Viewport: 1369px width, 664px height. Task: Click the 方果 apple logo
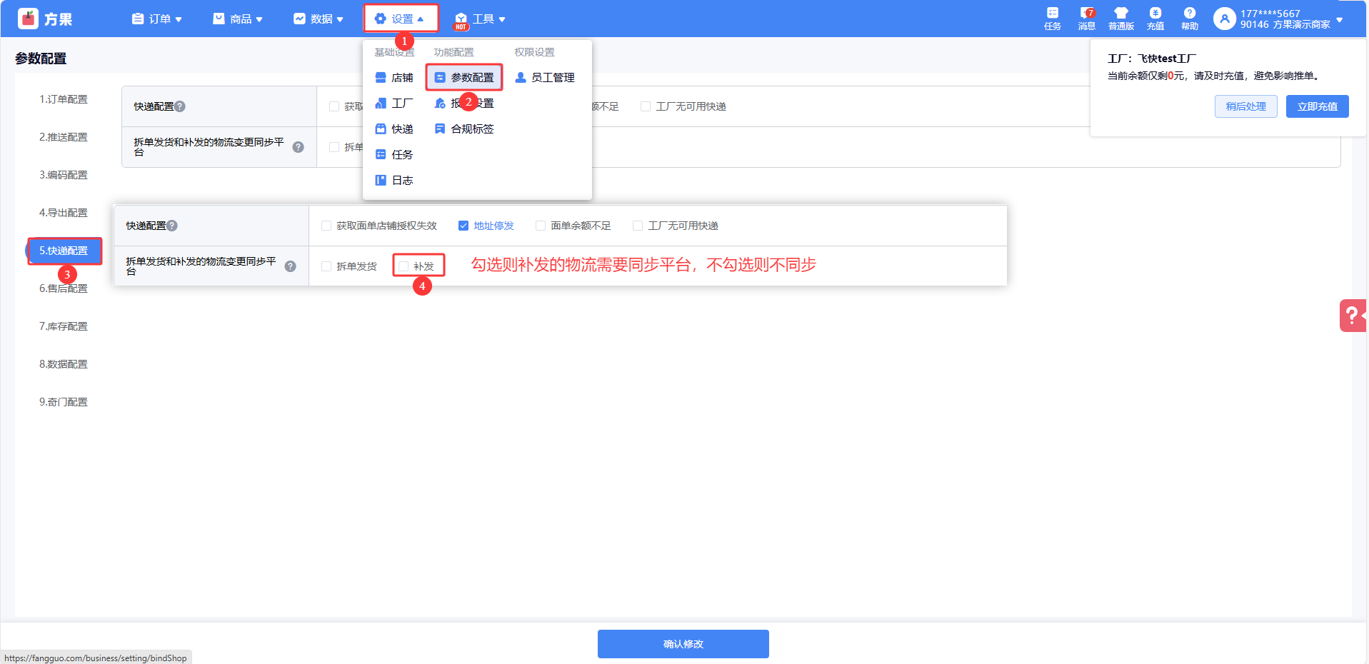pos(28,19)
